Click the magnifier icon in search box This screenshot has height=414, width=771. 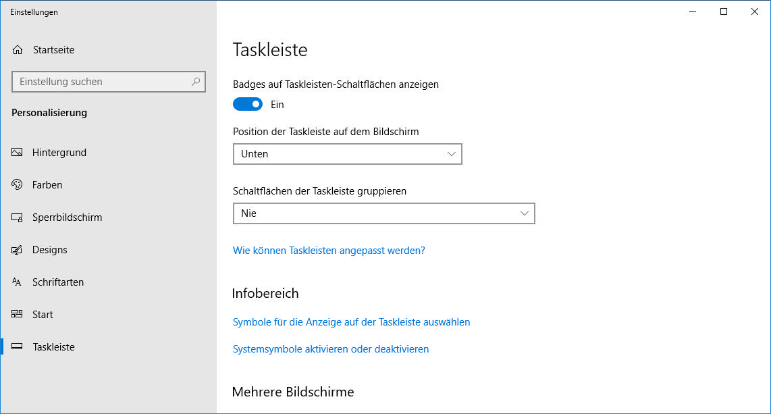(196, 82)
